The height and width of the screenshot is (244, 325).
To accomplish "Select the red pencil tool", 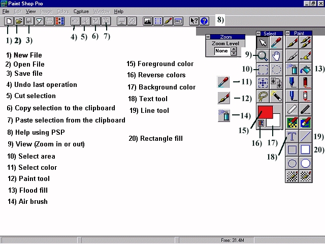I will tap(306, 82).
